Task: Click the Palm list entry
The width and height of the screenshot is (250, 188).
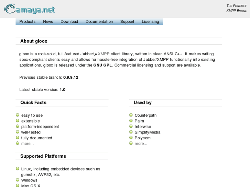Action: coord(139,121)
